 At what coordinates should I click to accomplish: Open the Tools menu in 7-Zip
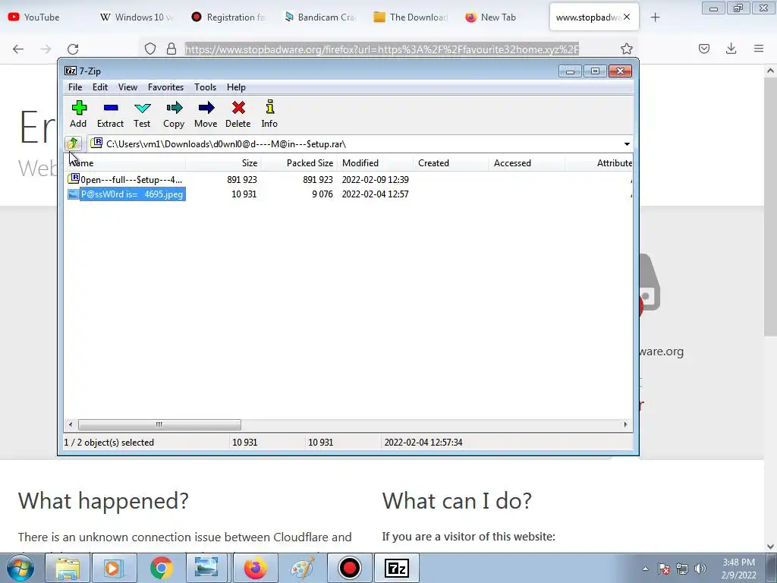[x=205, y=87]
